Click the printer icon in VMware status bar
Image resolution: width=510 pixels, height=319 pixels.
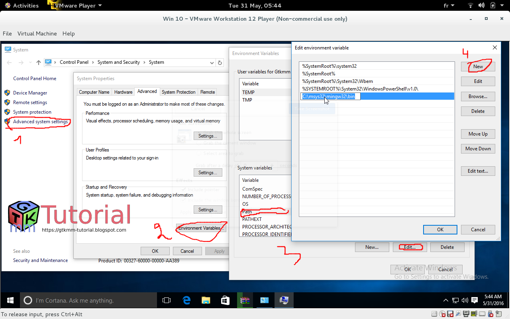[x=466, y=314]
